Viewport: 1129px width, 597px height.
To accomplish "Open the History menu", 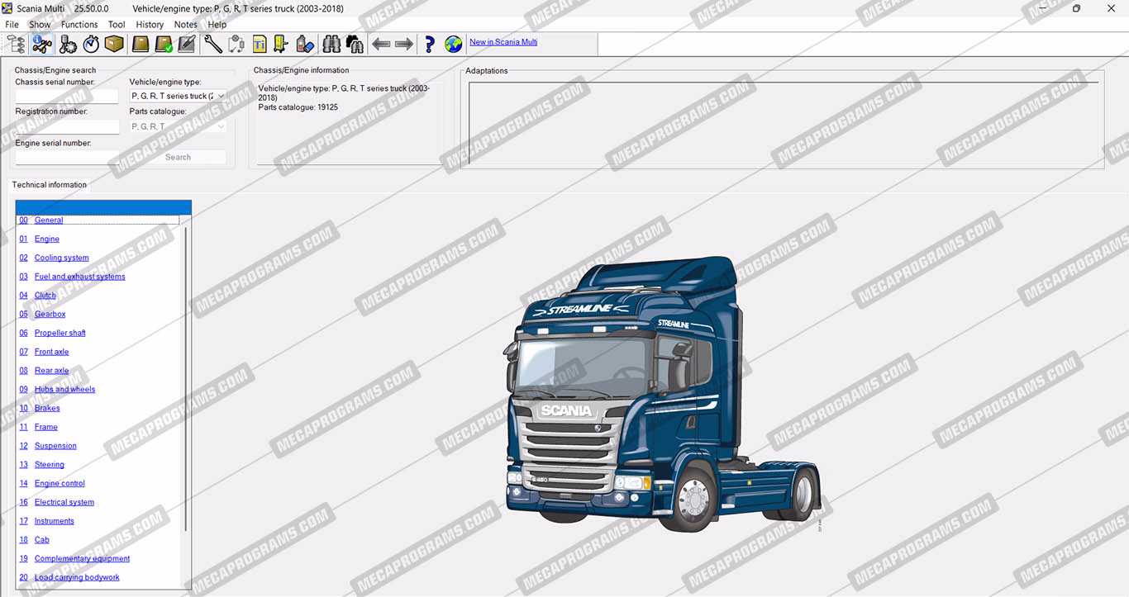I will (x=150, y=25).
